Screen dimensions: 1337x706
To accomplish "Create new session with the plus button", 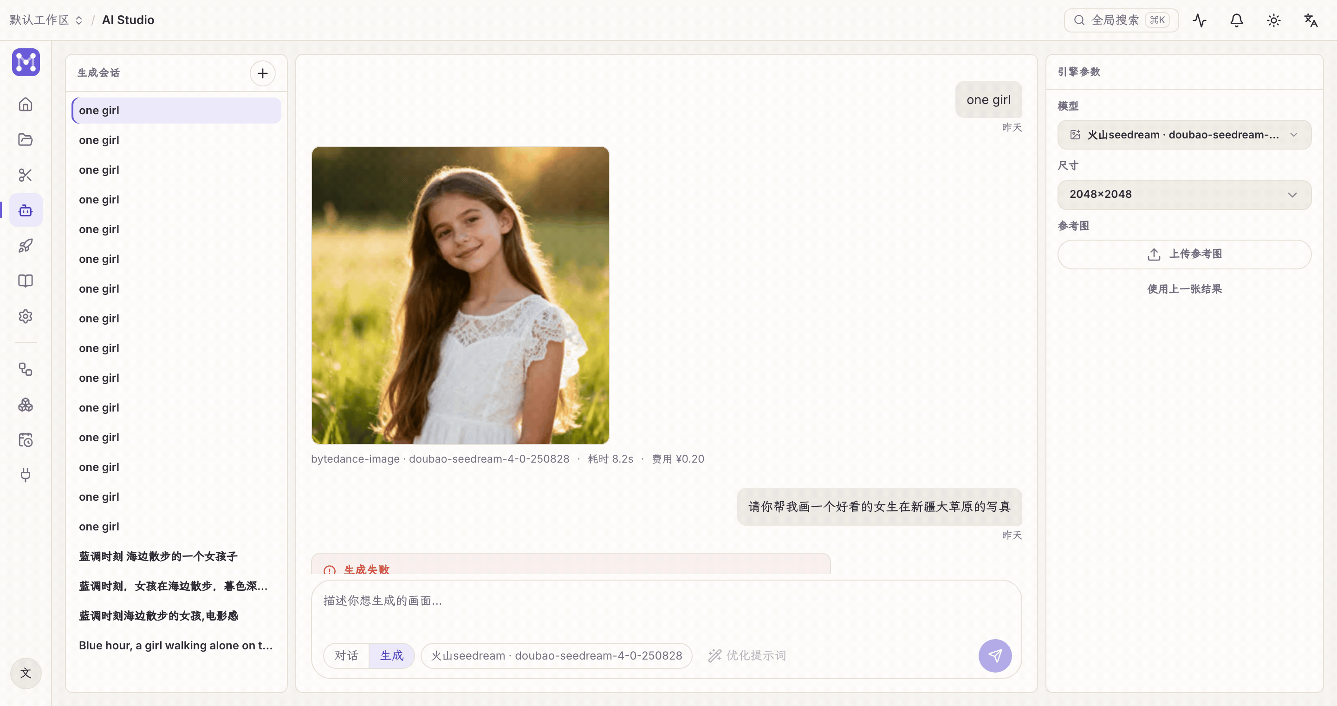I will pyautogui.click(x=263, y=73).
